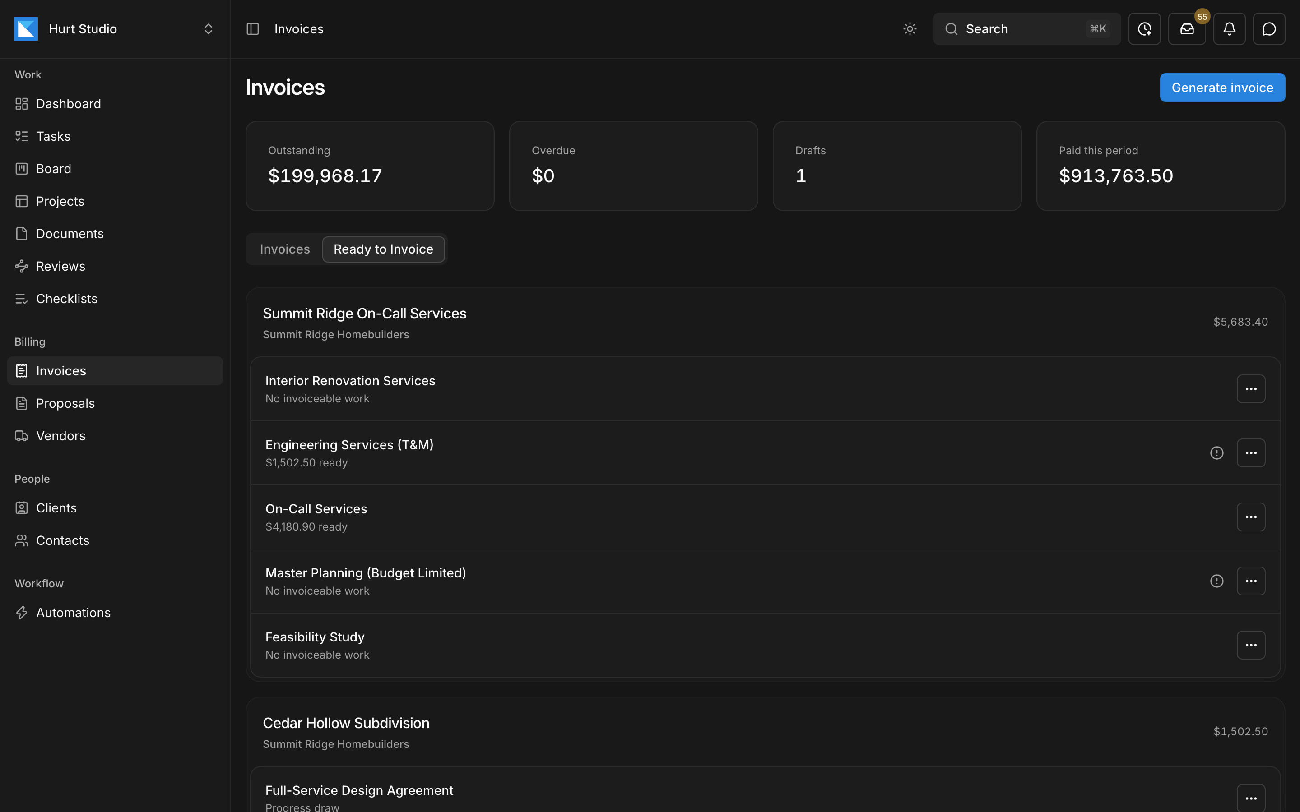Click the Vendors truck icon
Viewport: 1300px width, 812px height.
tap(22, 436)
